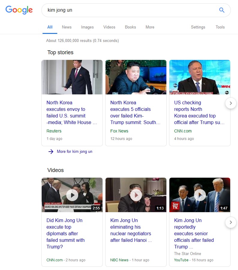This screenshot has width=238, height=270.
Task: Go to the Books tab
Action: 130,27
